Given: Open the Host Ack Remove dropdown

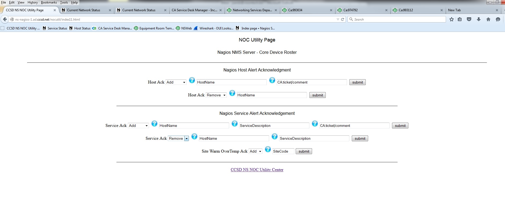Looking at the screenshot, I should 216,95.
